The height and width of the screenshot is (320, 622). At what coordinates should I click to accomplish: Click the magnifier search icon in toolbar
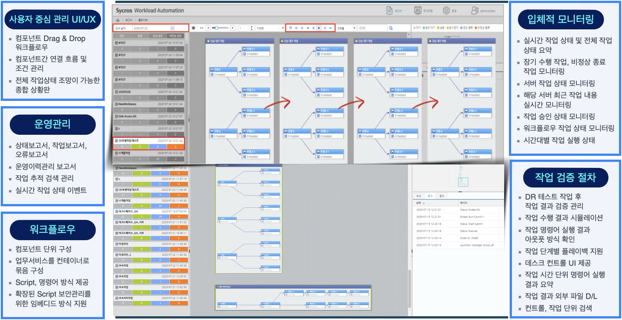[391, 28]
